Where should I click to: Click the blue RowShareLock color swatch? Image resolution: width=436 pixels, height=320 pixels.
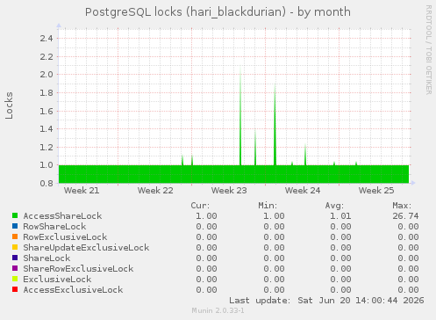(x=15, y=226)
